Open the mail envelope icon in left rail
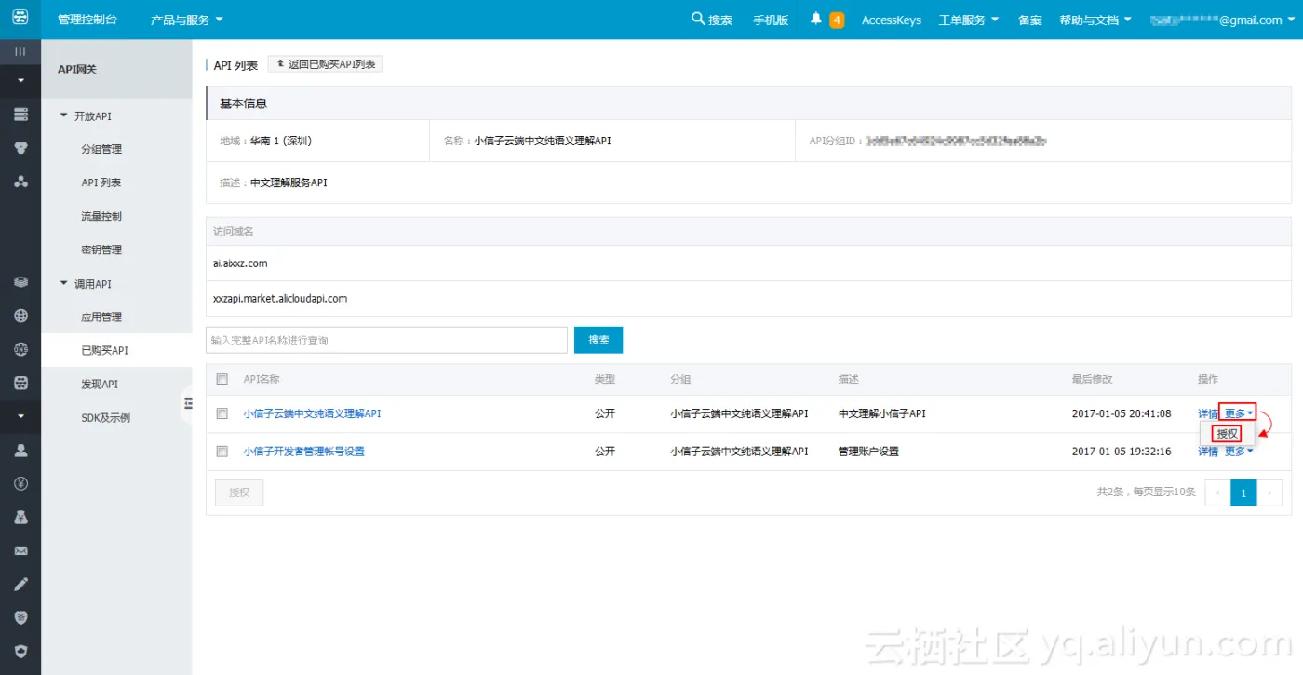The width and height of the screenshot is (1303, 675). pos(20,550)
